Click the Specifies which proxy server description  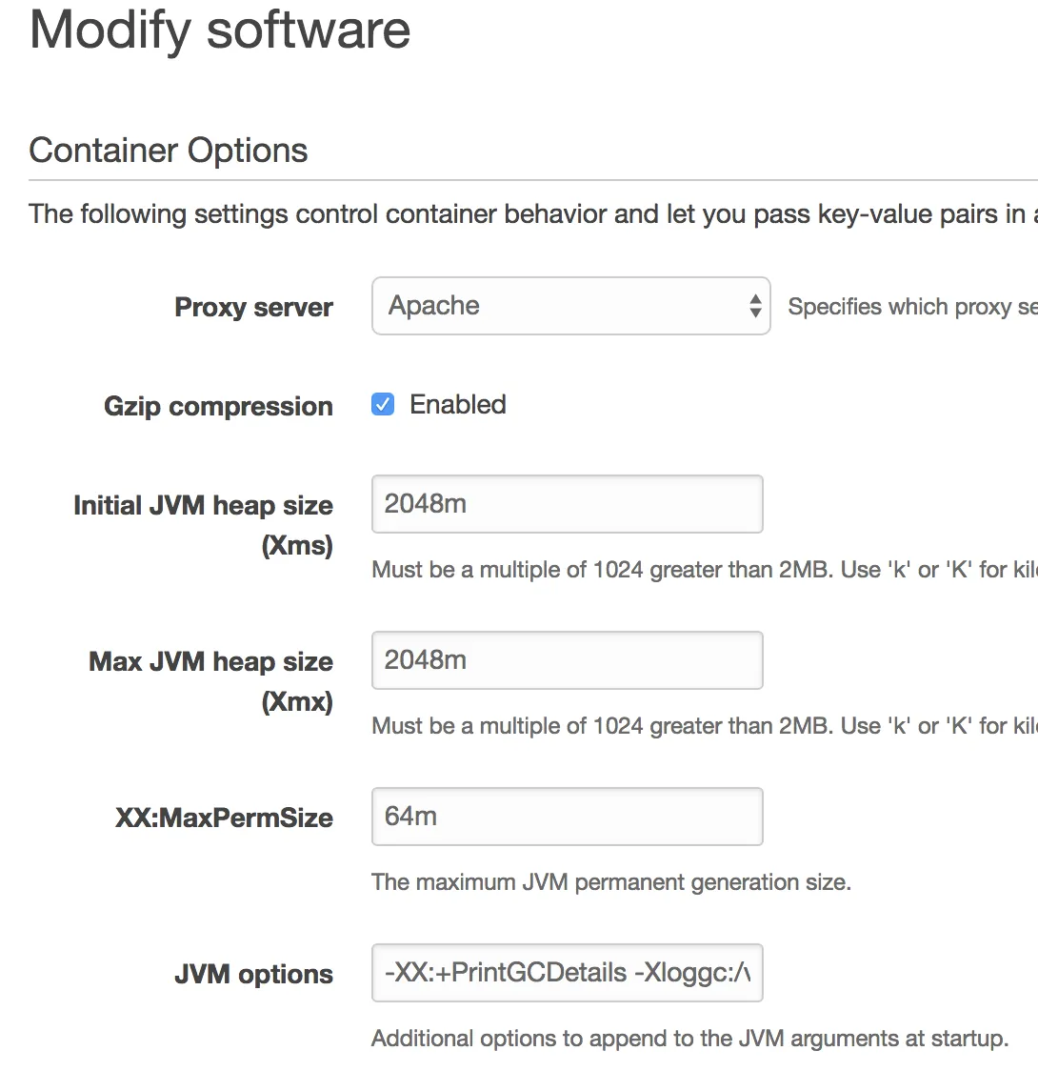(910, 307)
